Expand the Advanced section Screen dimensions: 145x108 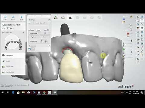[49, 46]
